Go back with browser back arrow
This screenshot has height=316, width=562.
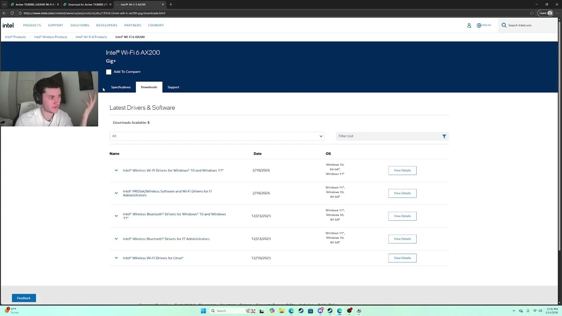pyautogui.click(x=4, y=13)
